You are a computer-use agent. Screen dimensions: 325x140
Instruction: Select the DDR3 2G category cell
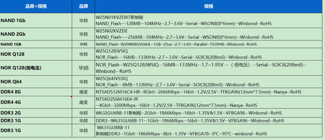[36, 113]
